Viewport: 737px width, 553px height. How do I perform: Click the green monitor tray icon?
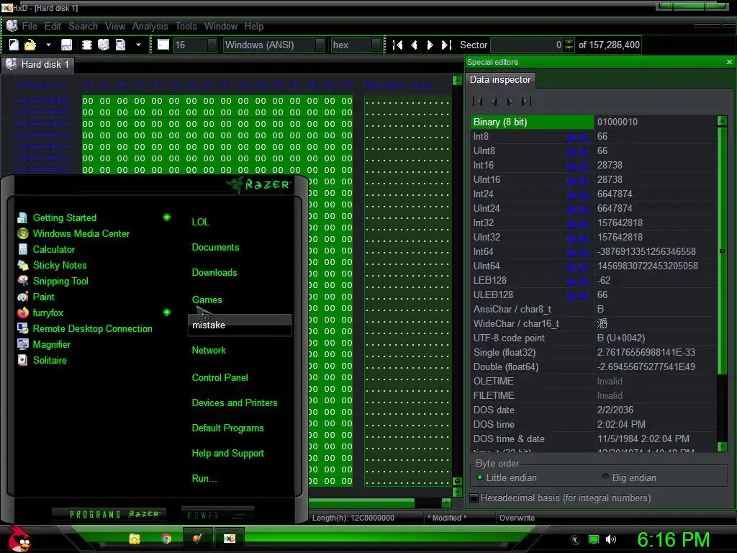tap(594, 539)
